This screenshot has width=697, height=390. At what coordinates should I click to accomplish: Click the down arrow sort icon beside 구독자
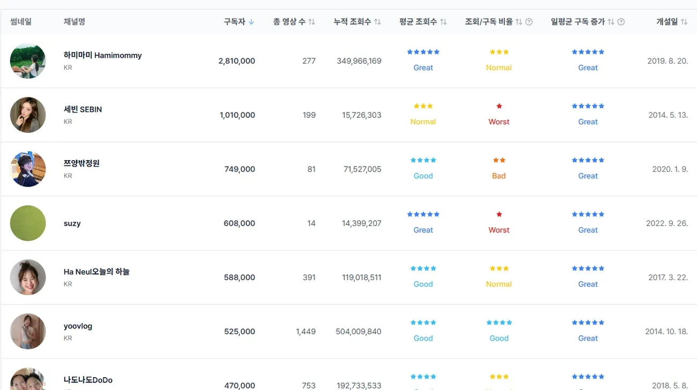click(x=251, y=22)
